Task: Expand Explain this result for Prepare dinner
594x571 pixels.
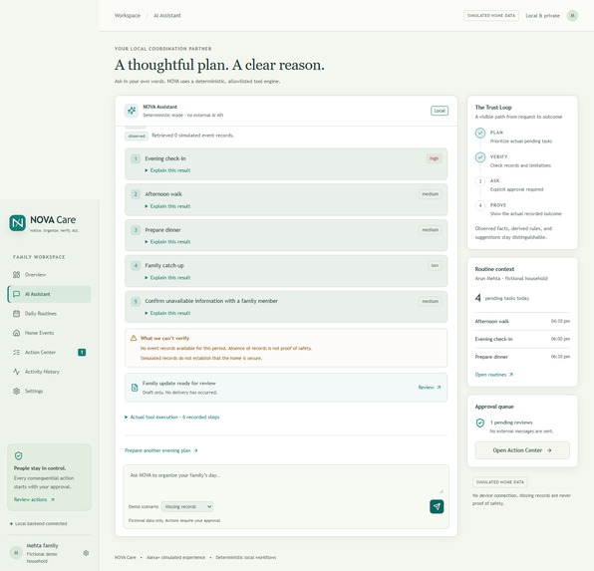Action: 167,242
